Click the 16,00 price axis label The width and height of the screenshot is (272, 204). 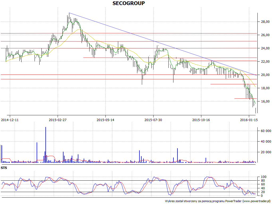(265, 101)
